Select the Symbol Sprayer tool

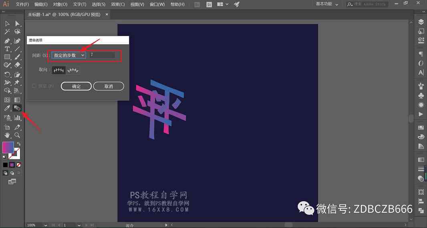[7, 117]
